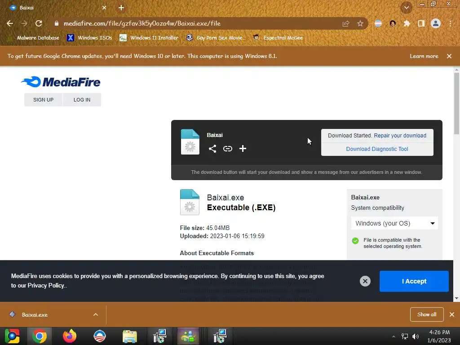460x345 pixels.
Task: Open Windows 11 Installer bookmark
Action: 149,38
